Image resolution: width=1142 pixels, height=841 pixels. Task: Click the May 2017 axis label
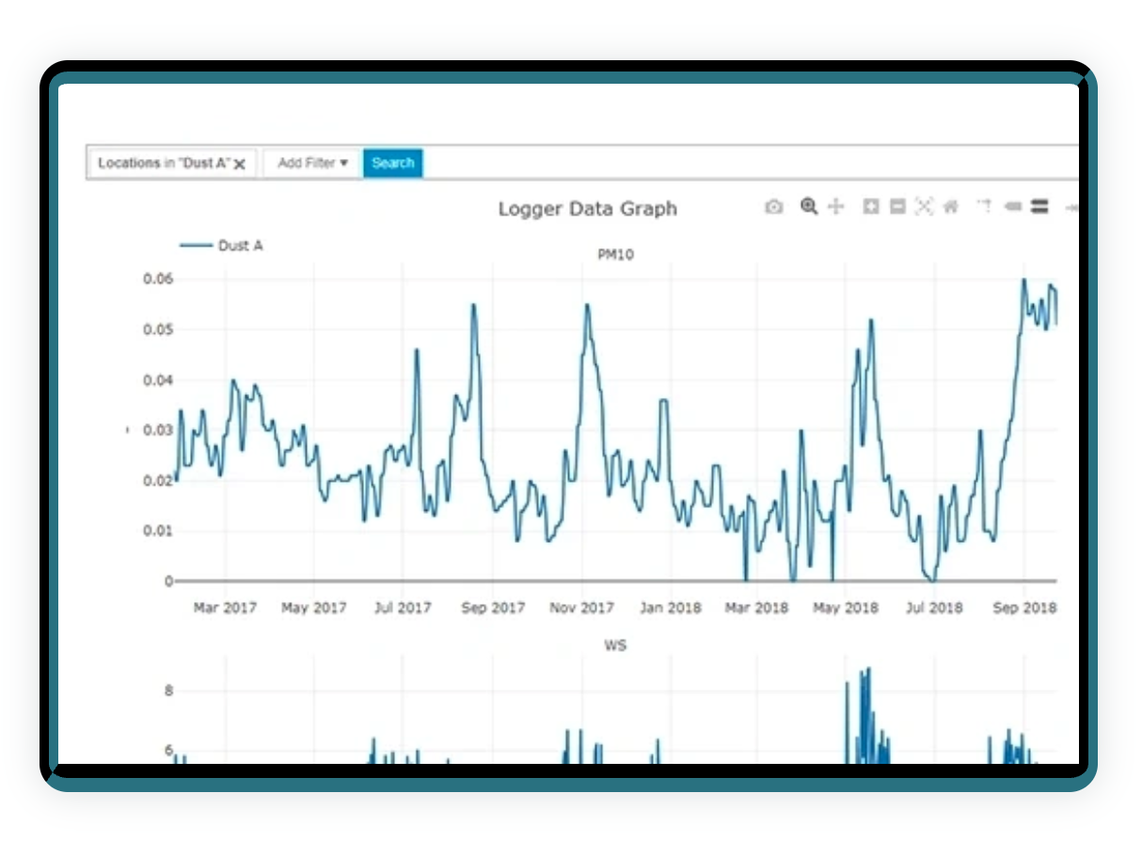click(x=314, y=608)
